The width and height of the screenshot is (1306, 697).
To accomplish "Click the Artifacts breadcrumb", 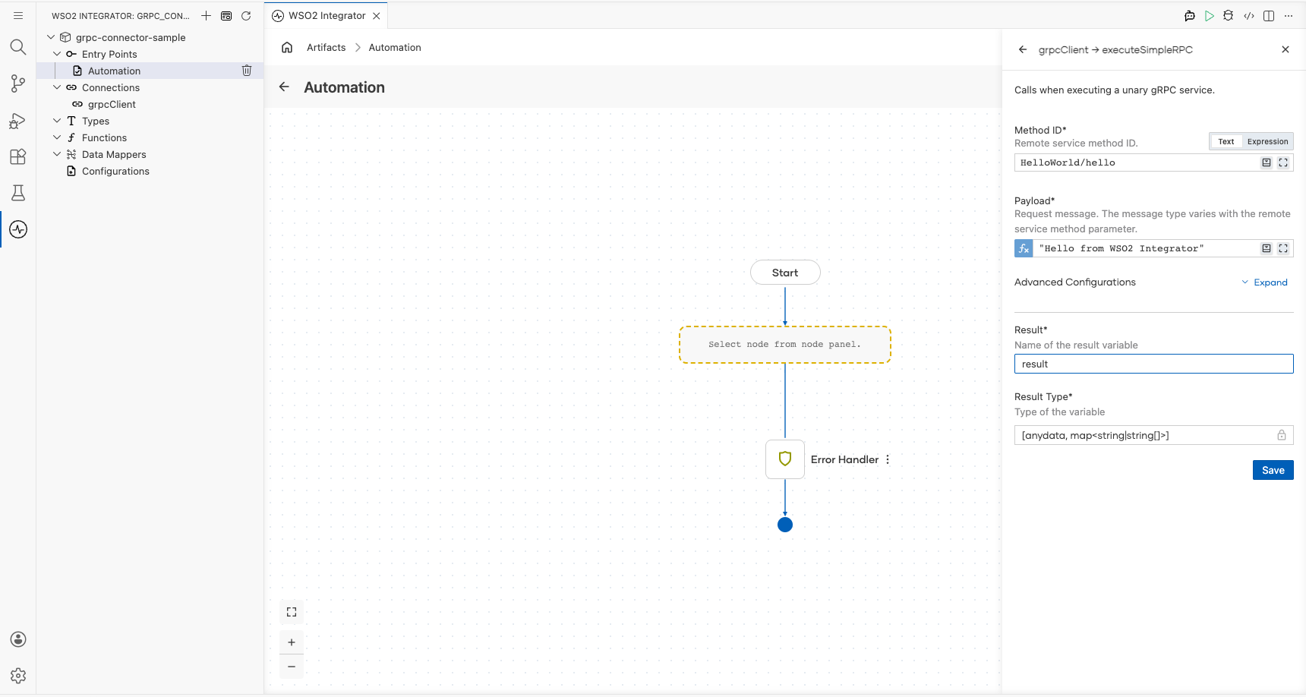I will (326, 47).
